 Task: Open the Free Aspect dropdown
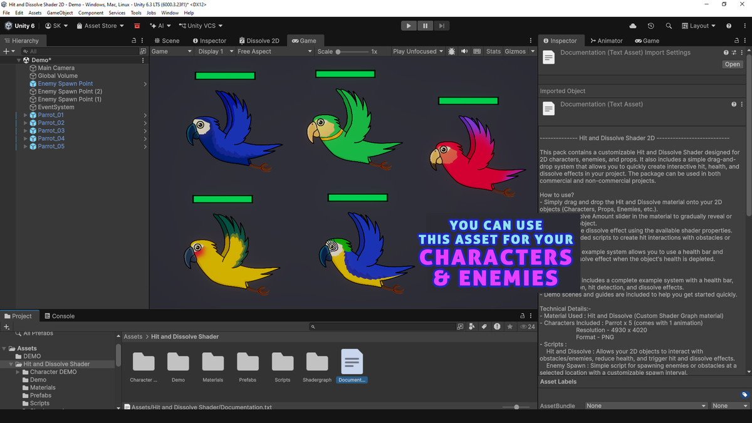click(x=274, y=51)
